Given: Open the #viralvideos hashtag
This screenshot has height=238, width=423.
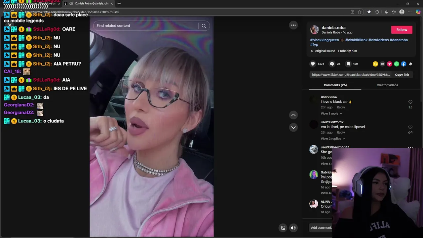Looking at the screenshot, I should click(x=378, y=40).
